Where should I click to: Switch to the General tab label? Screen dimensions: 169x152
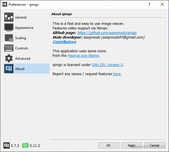coord(21,17)
